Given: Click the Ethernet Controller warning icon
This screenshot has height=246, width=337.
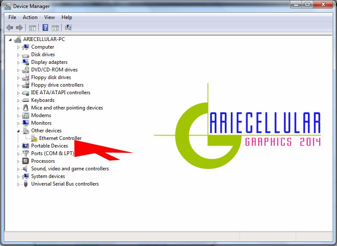Looking at the screenshot, I should tap(34, 138).
